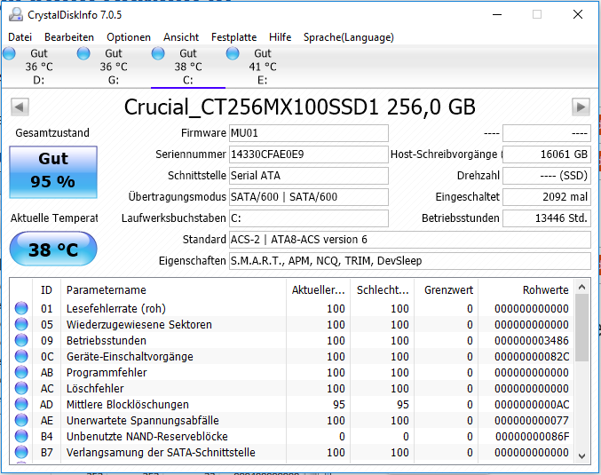Click the Gut 95 % health status button
The image size is (601, 475).
(x=53, y=171)
